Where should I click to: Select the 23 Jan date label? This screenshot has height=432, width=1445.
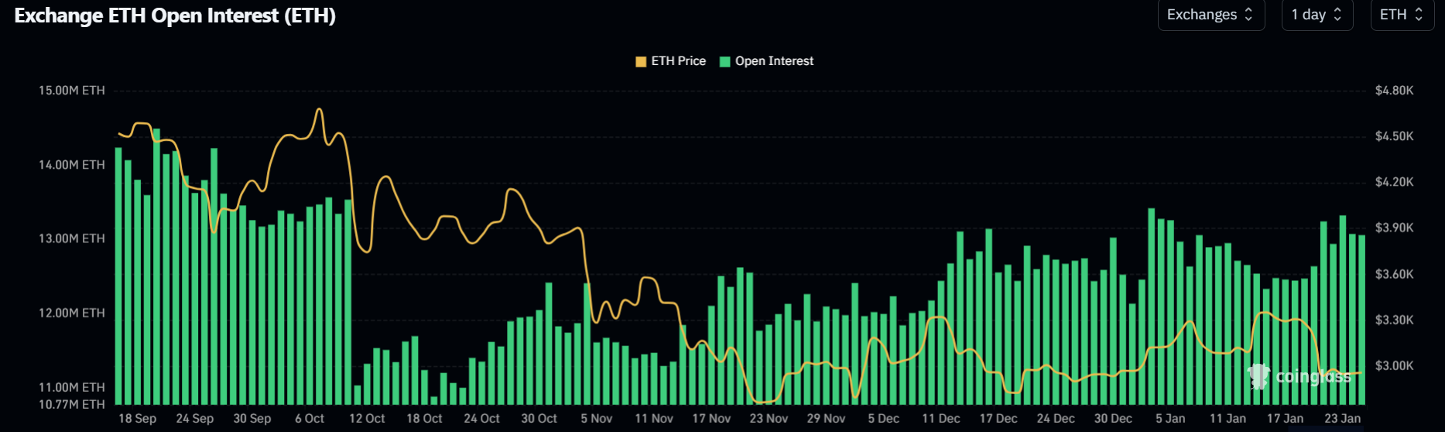(x=1342, y=418)
